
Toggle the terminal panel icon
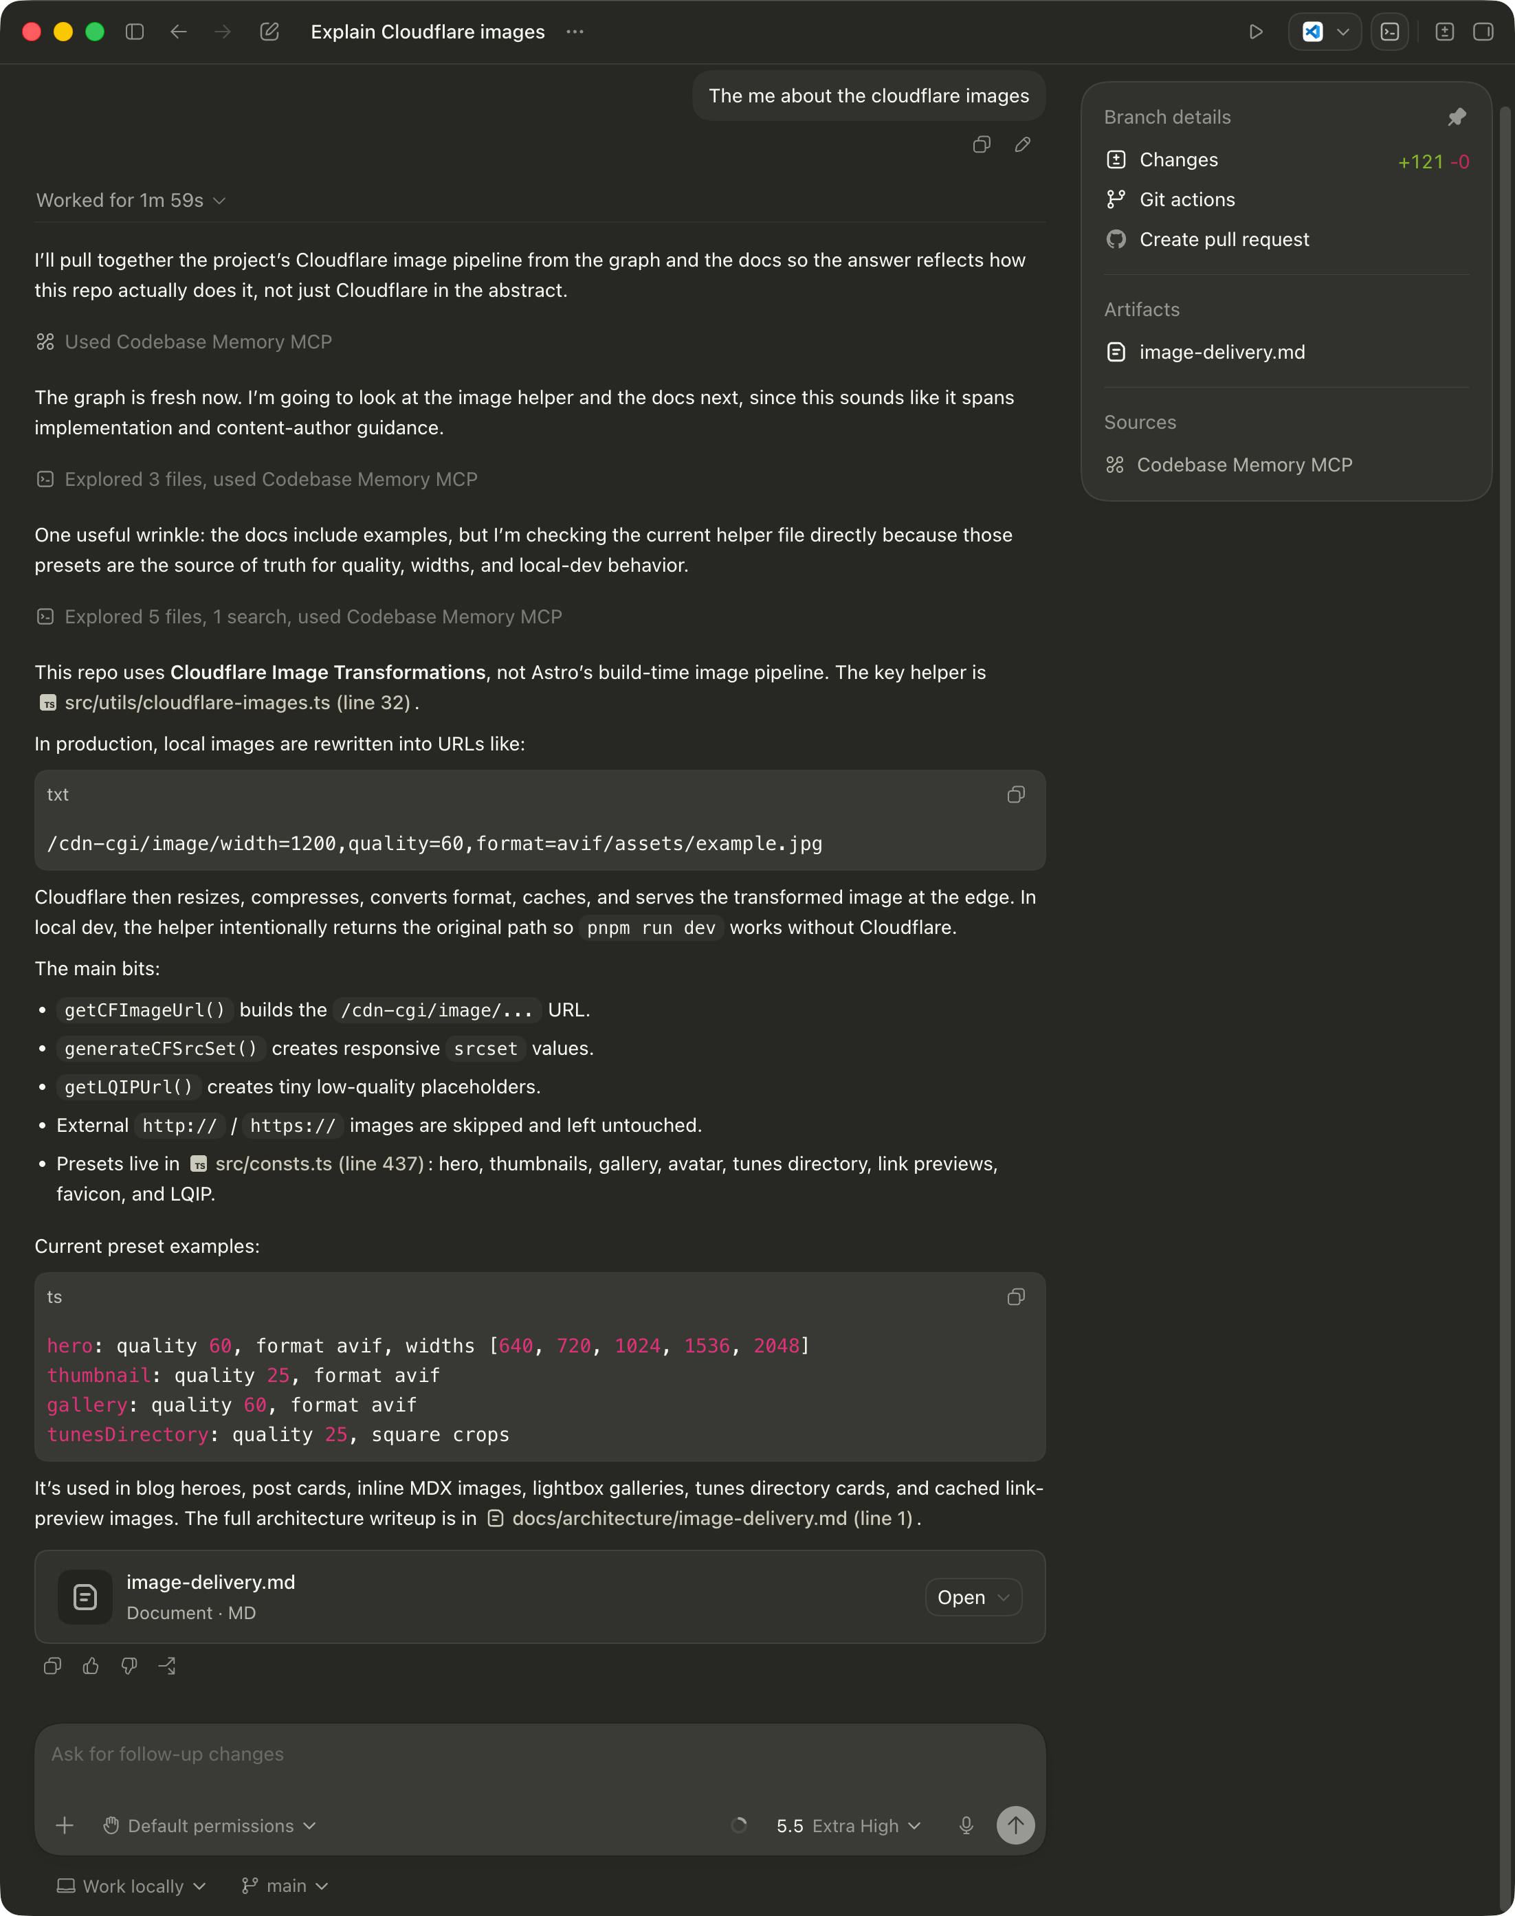click(1390, 32)
